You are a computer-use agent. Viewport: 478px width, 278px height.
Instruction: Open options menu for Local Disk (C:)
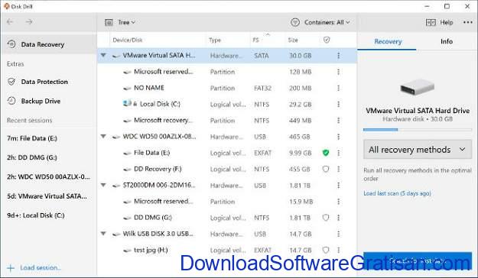(338, 104)
